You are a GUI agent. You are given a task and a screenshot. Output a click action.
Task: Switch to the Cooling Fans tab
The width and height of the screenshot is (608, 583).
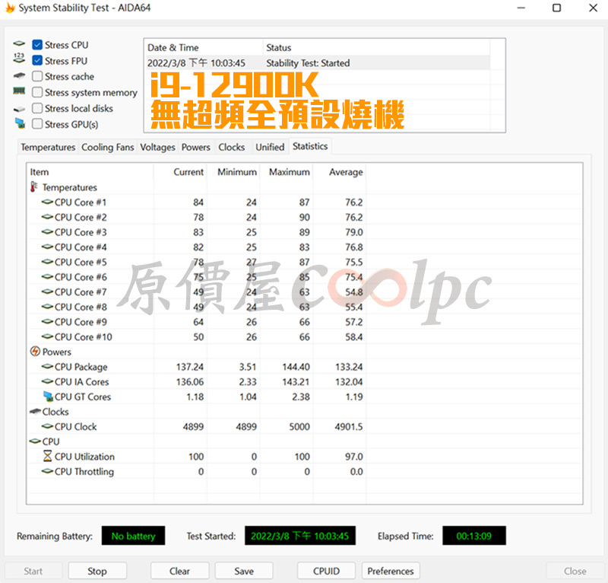click(107, 147)
